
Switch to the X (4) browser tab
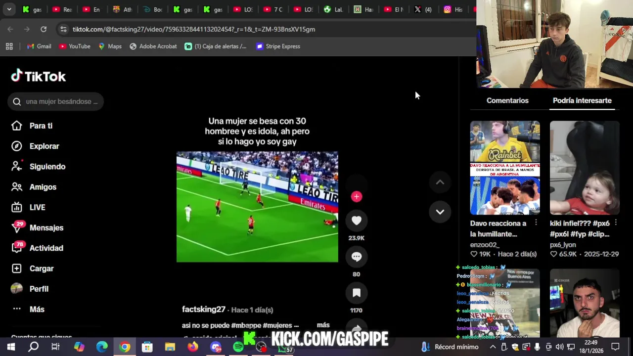423,9
